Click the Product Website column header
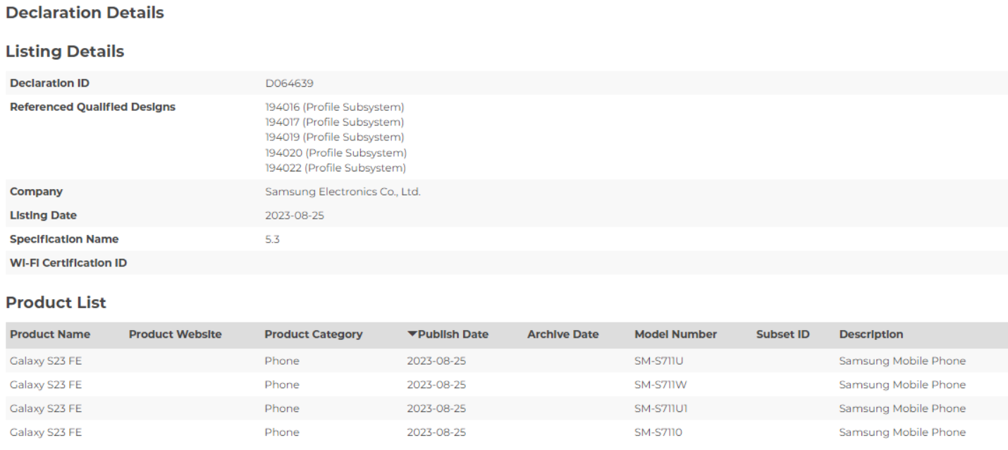The width and height of the screenshot is (1008, 450). (176, 334)
